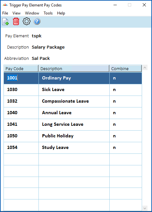Click the red delete trash icon
Viewport: 152px width, 212px height.
click(x=16, y=21)
